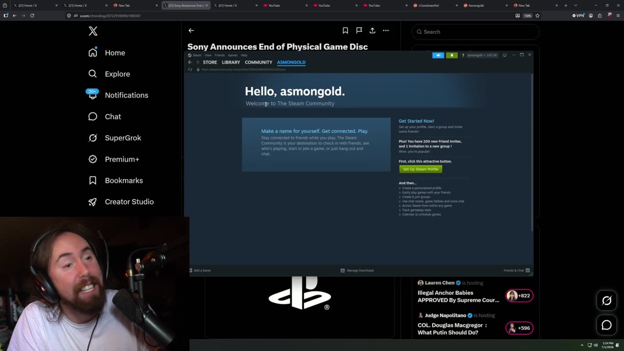Toggle Steam Big Picture mode icon
Screen dimensions: 624x351
click(505, 55)
